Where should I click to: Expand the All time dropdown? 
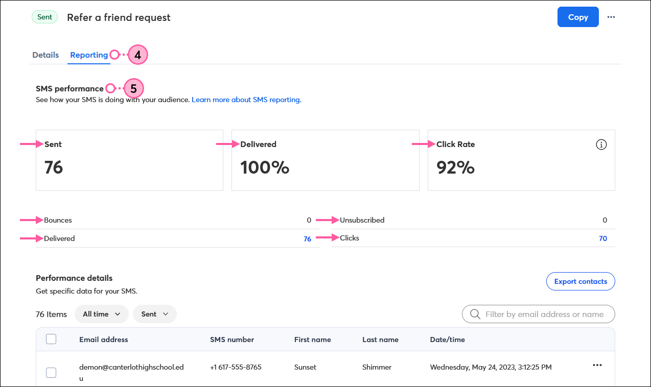coord(102,314)
